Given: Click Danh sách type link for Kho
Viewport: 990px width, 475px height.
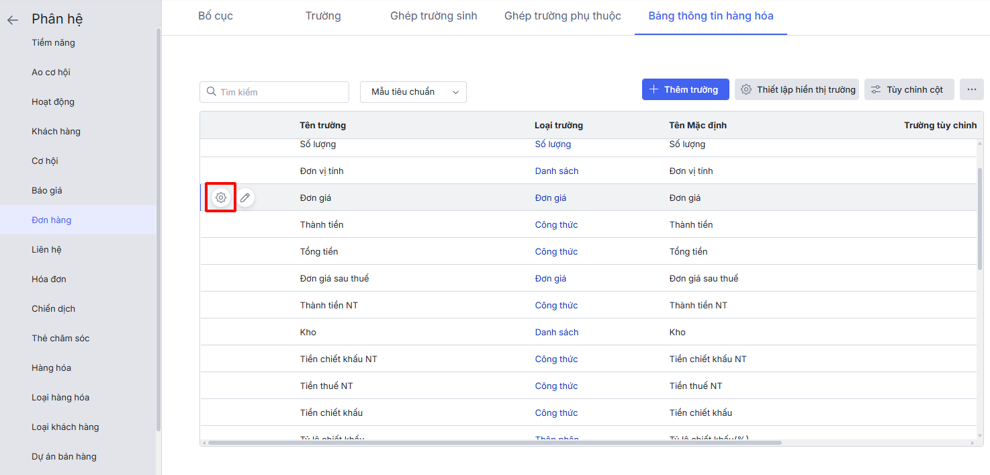Looking at the screenshot, I should 556,332.
